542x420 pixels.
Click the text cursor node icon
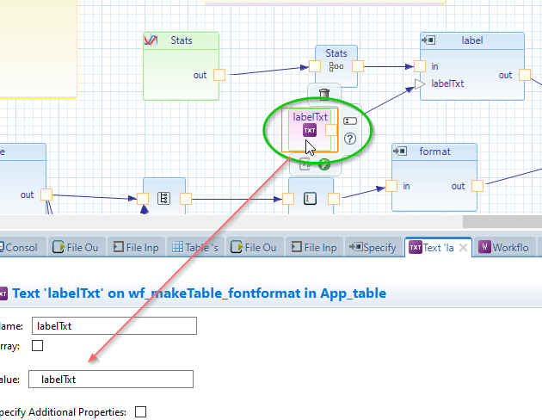tap(311, 199)
